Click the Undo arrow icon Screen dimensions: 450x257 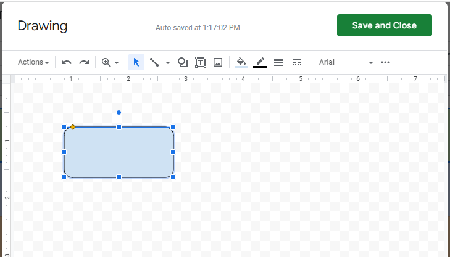coord(67,62)
